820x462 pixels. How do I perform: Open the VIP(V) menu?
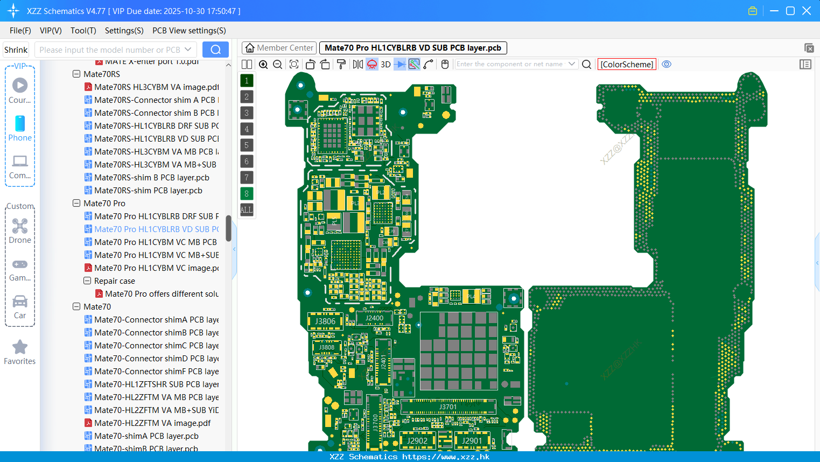click(x=51, y=31)
